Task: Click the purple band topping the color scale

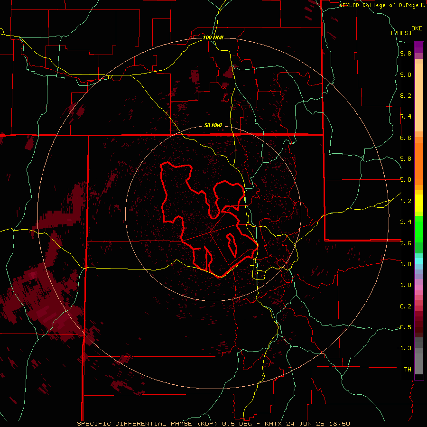Action: tap(419, 47)
